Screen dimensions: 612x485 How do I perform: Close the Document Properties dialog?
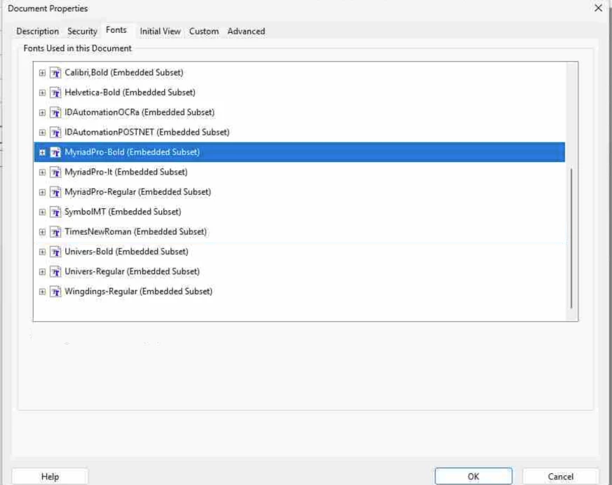click(598, 8)
